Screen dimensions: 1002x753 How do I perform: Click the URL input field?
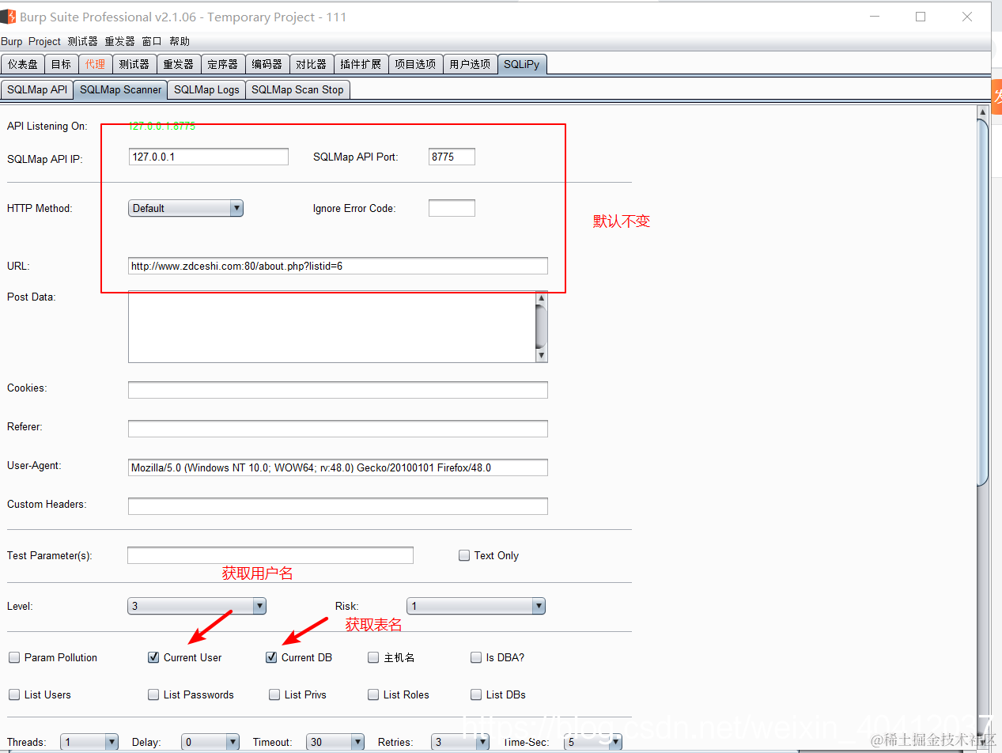click(338, 266)
